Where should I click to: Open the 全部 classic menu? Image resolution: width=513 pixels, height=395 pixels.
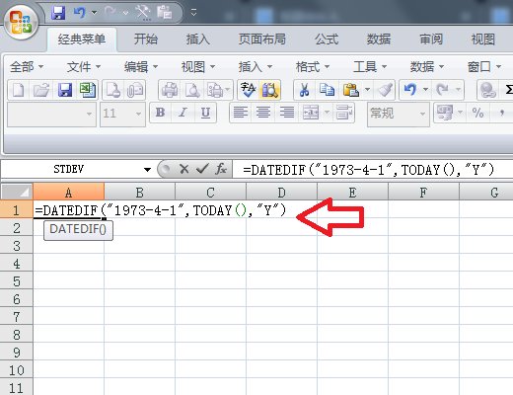27,67
